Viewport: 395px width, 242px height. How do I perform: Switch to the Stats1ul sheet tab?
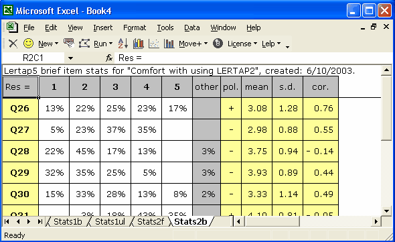tap(110, 222)
